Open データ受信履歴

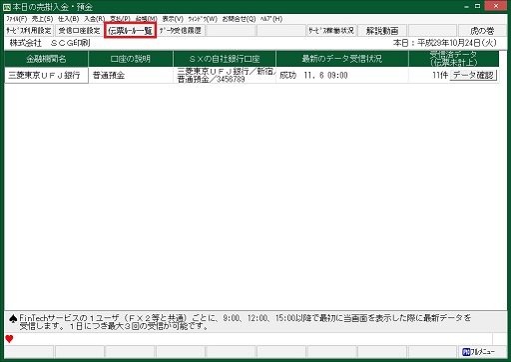click(181, 31)
